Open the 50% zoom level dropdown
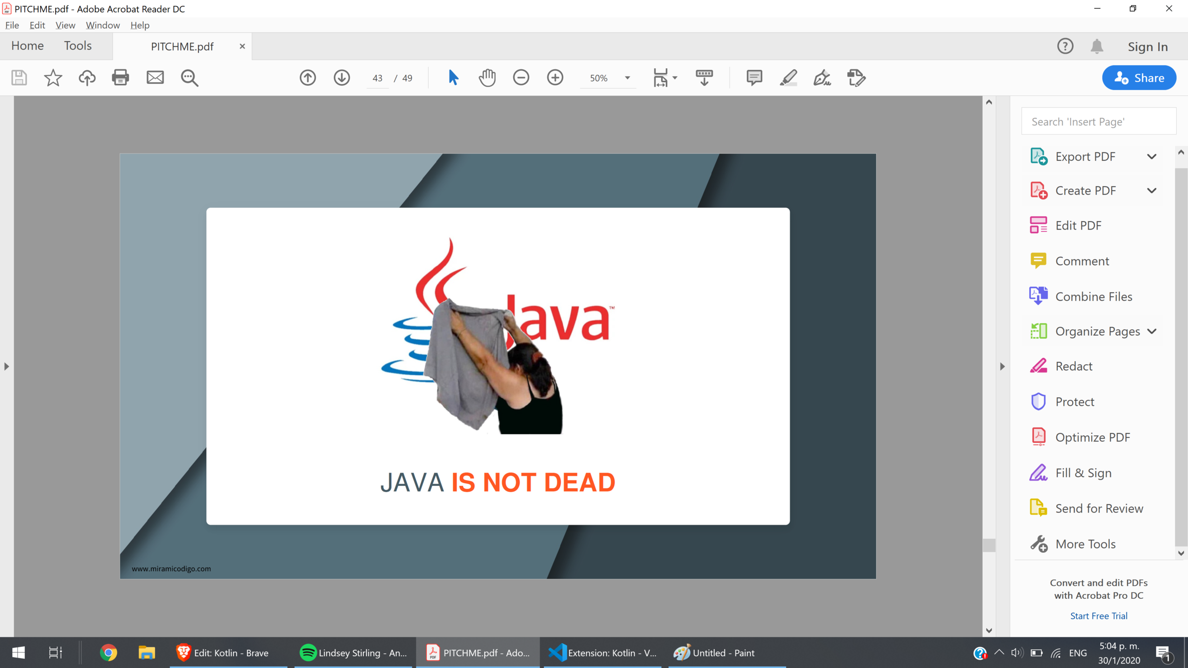This screenshot has width=1188, height=668. point(627,78)
